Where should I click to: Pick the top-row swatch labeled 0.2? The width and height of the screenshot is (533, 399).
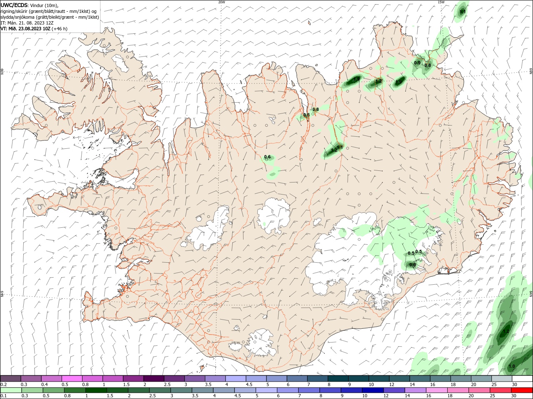coord(10,379)
